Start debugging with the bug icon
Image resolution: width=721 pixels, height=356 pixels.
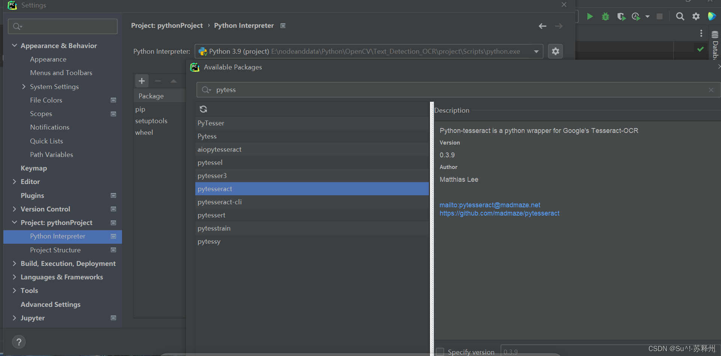(x=605, y=16)
